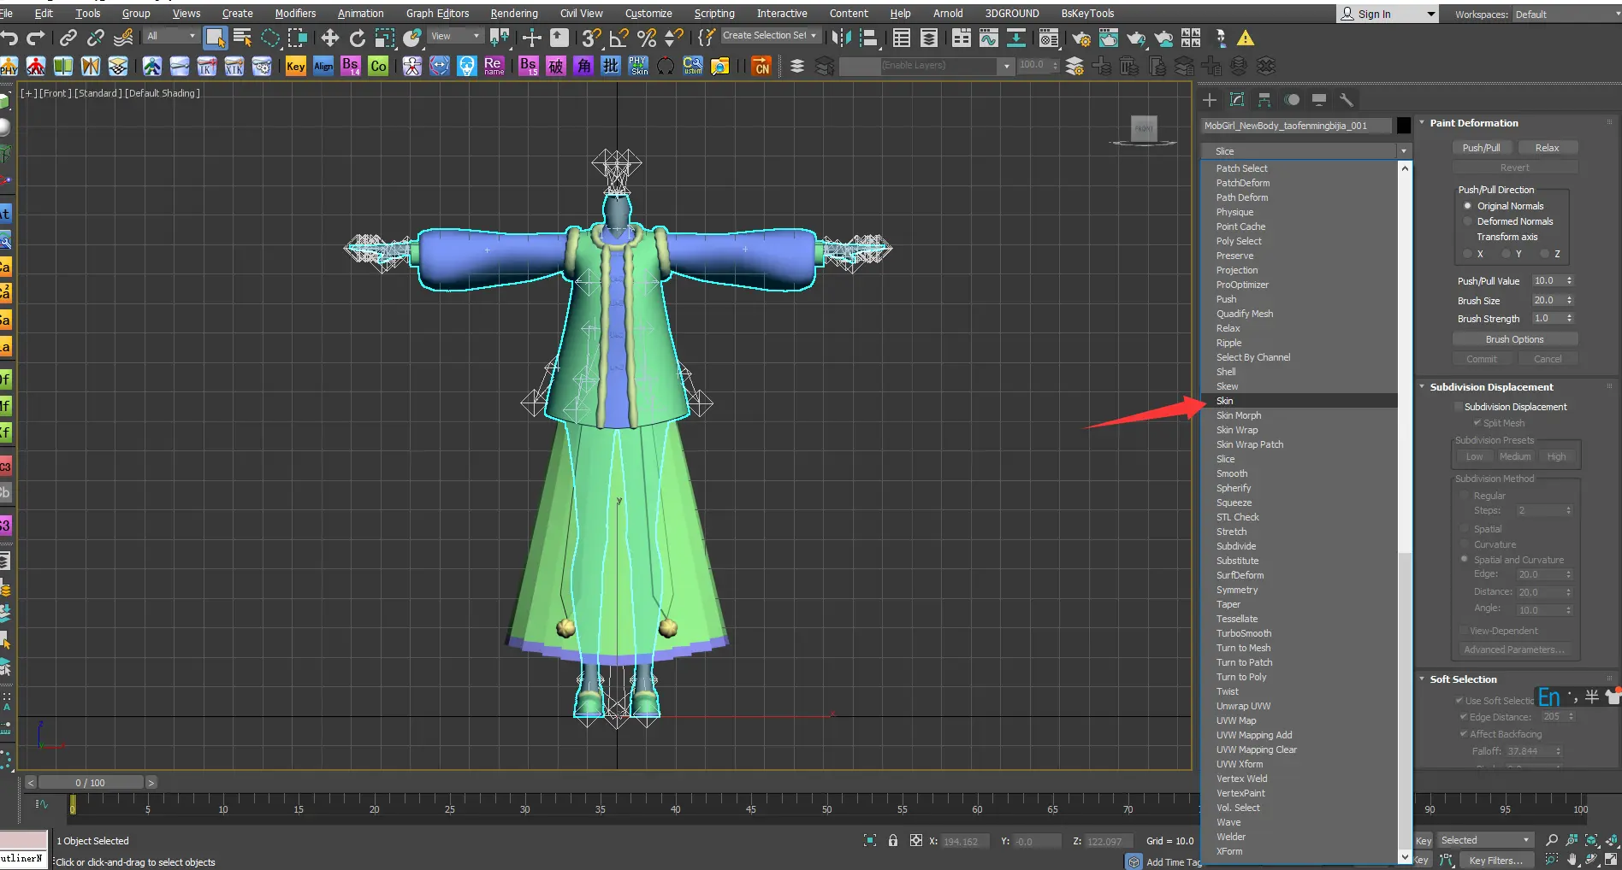Click the blue skull plugin icon
The image size is (1622, 870).
[466, 66]
